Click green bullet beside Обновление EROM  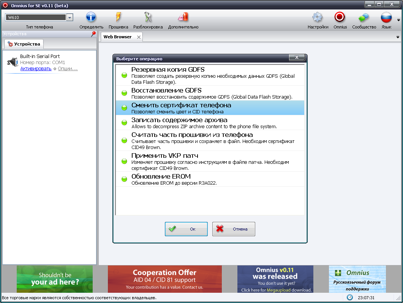click(124, 179)
